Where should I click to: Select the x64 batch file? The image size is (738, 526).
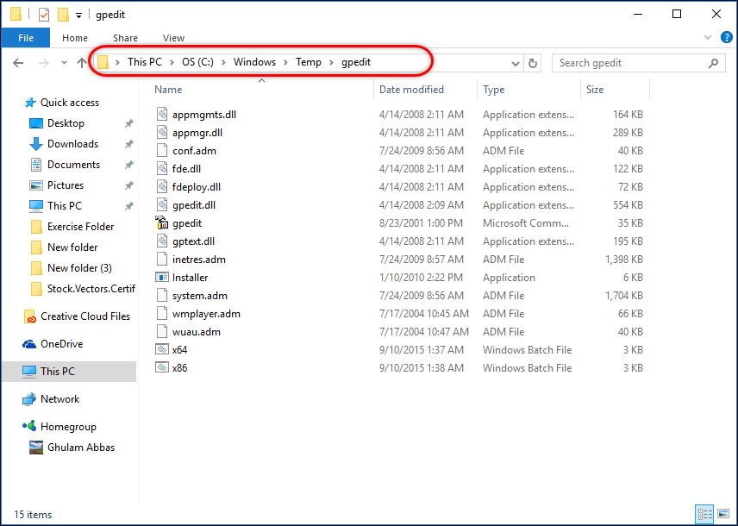coord(179,350)
